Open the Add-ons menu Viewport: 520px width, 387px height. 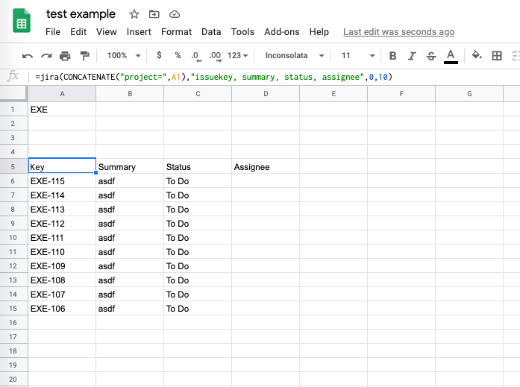pos(282,32)
